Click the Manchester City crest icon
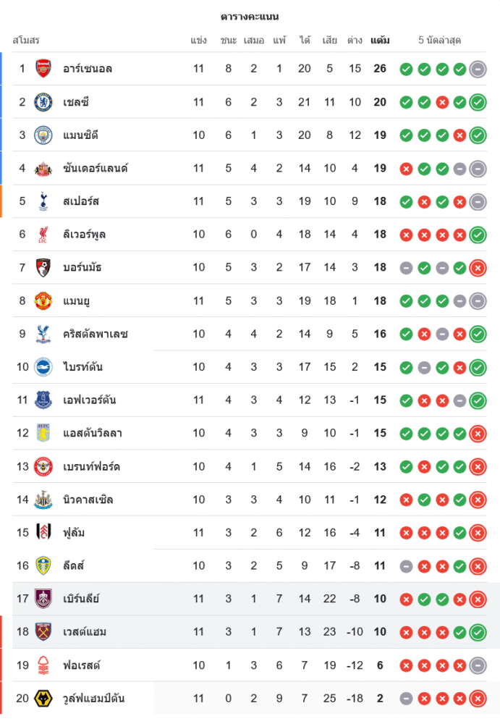500x724 pixels. click(x=43, y=135)
